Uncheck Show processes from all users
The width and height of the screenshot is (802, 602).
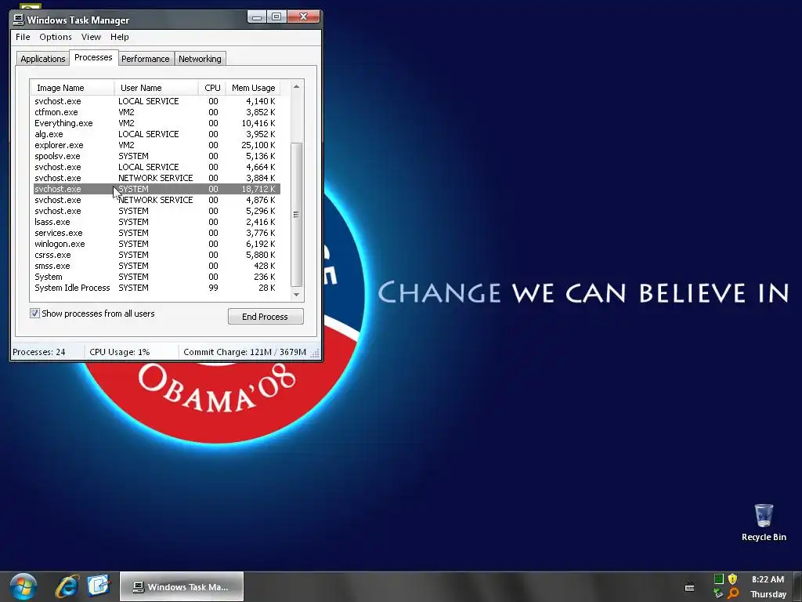[x=34, y=314]
